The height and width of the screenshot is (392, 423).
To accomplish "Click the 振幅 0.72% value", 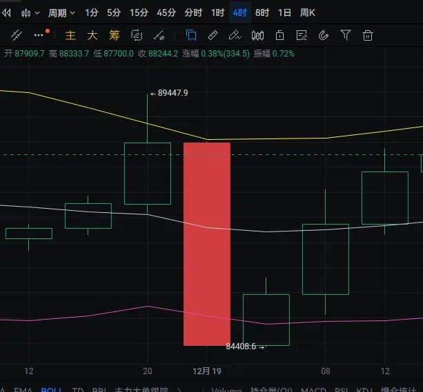I will point(274,54).
